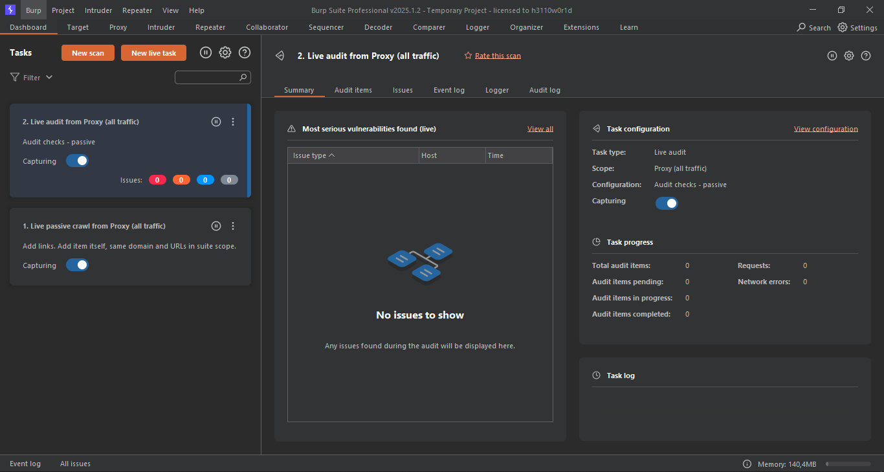Pause task from details panel header
884x472 pixels.
(832, 56)
